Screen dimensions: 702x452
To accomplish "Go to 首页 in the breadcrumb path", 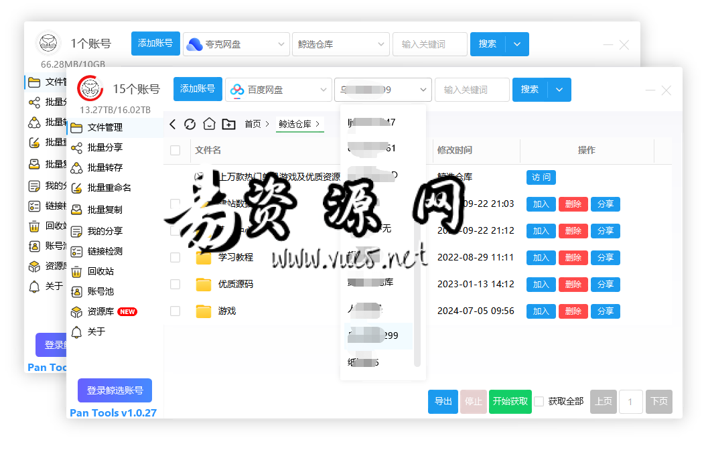I will point(253,124).
